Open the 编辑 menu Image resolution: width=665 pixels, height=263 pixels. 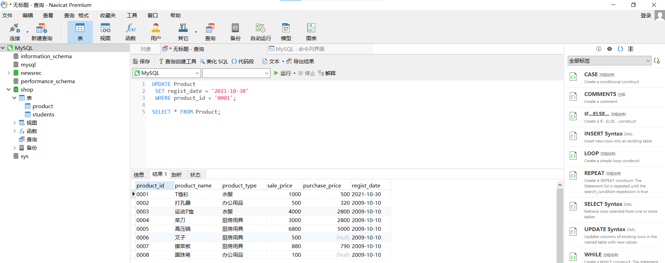28,16
